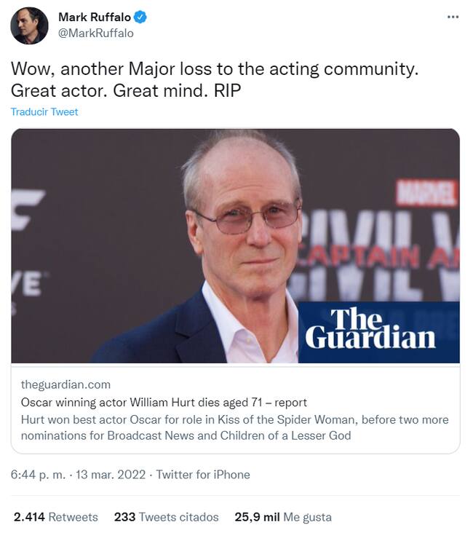Image resolution: width=473 pixels, height=533 pixels.
Task: Open the three-dot more options menu
Action: tap(453, 17)
